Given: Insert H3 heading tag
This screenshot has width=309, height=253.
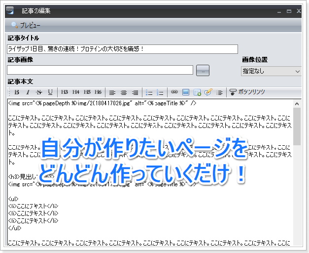Looking at the screenshot, I should click(64, 92).
